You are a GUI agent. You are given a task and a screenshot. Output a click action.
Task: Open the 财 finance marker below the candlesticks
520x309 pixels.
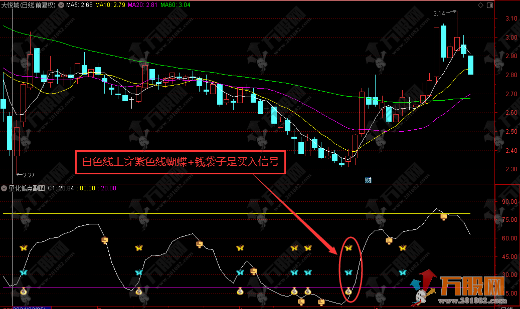pyautogui.click(x=368, y=180)
